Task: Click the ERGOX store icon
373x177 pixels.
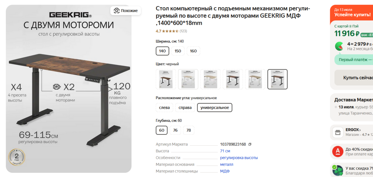Action: pos(337,132)
